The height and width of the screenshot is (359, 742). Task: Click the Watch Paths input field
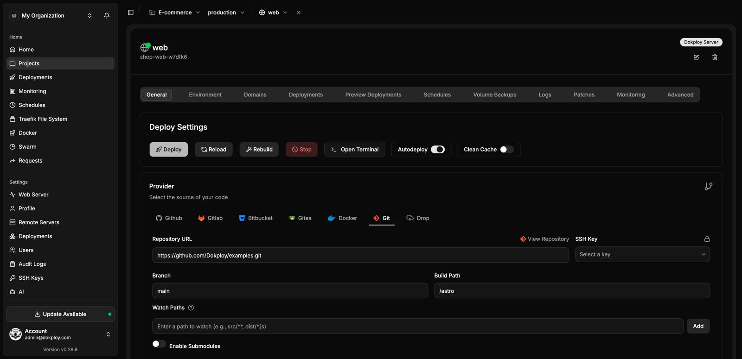(x=417, y=326)
